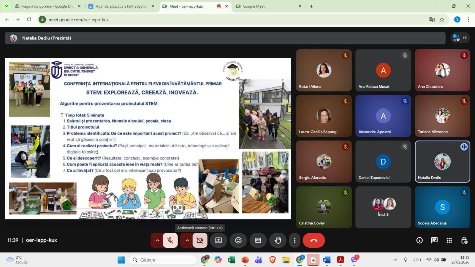Viewport: 475px width, 267px height.
Task: Click the red leave call button
Action: click(313, 240)
